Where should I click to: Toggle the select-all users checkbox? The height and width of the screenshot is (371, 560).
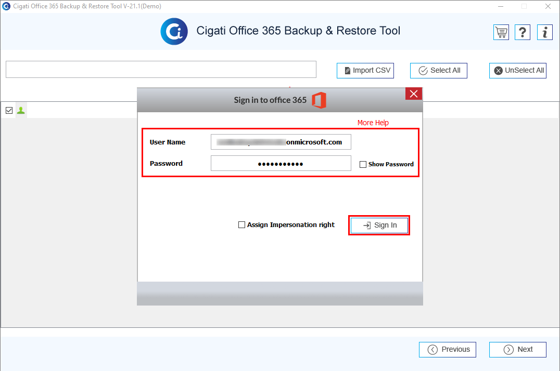click(9, 111)
